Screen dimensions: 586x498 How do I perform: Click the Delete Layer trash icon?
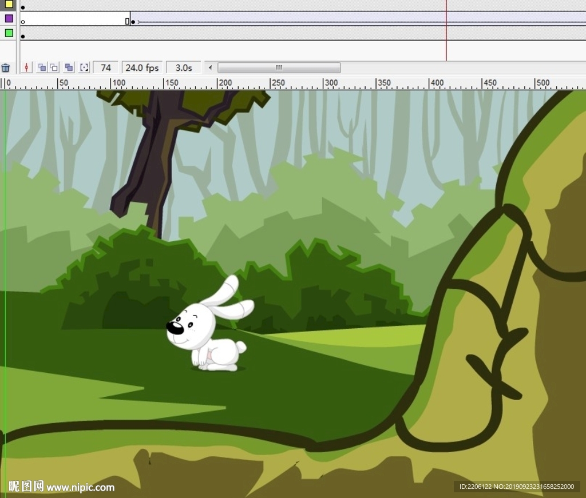(x=6, y=68)
